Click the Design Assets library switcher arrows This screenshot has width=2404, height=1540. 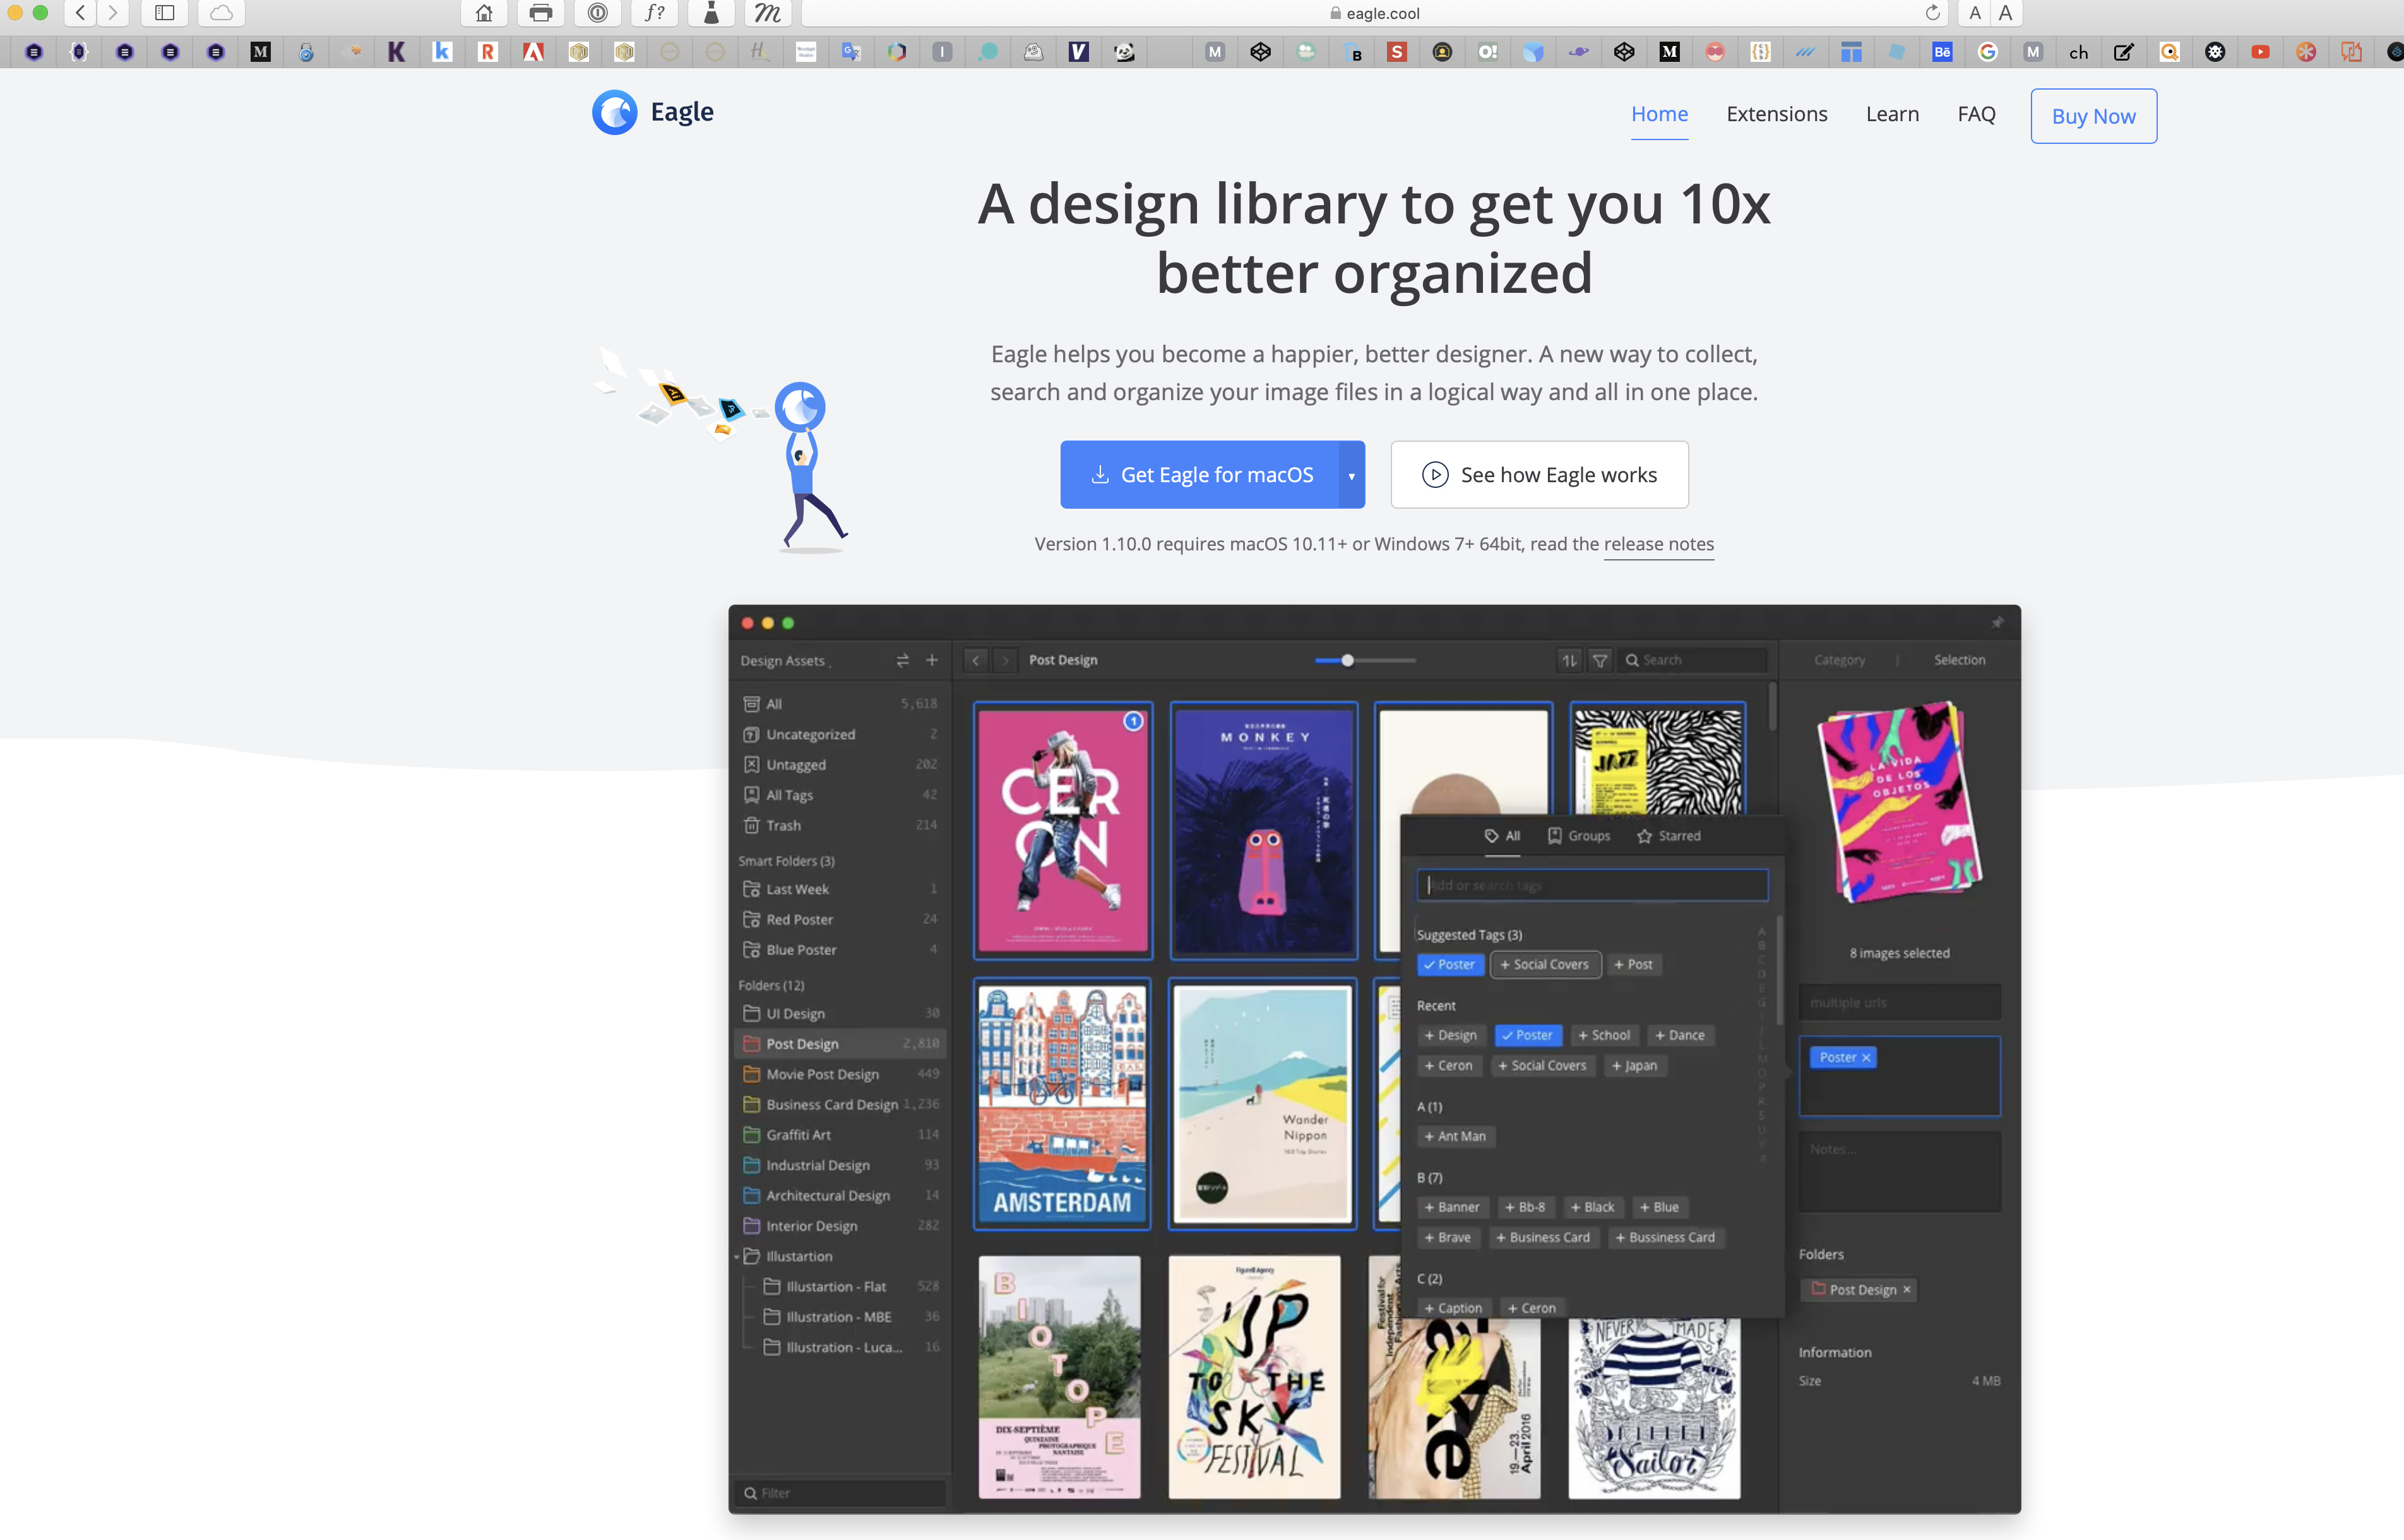[x=902, y=660]
